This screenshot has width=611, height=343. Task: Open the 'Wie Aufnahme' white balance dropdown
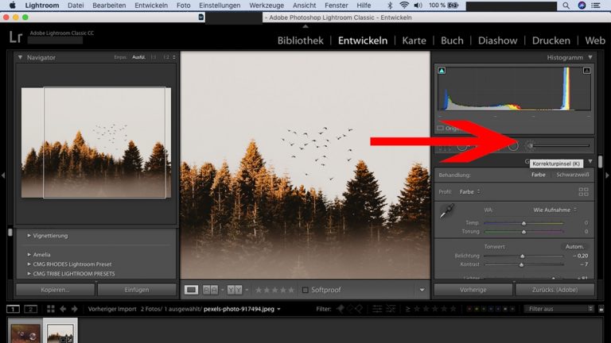pyautogui.click(x=554, y=210)
